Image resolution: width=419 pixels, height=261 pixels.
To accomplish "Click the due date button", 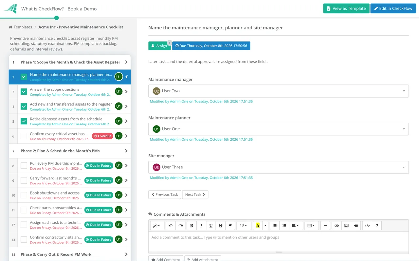I will pos(211,46).
